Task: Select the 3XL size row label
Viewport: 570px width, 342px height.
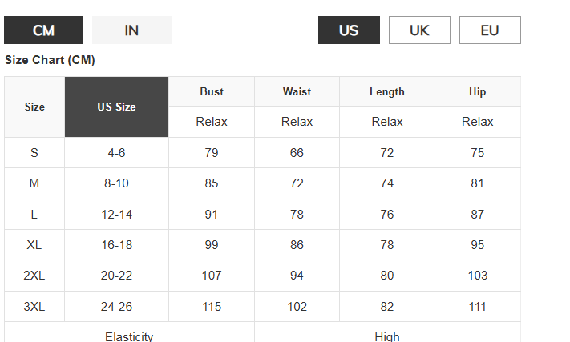Action: pos(34,307)
